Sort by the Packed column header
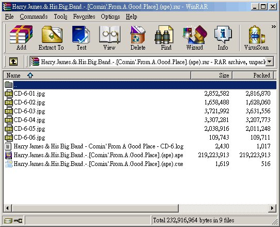The width and height of the screenshot is (280, 227). click(253, 75)
